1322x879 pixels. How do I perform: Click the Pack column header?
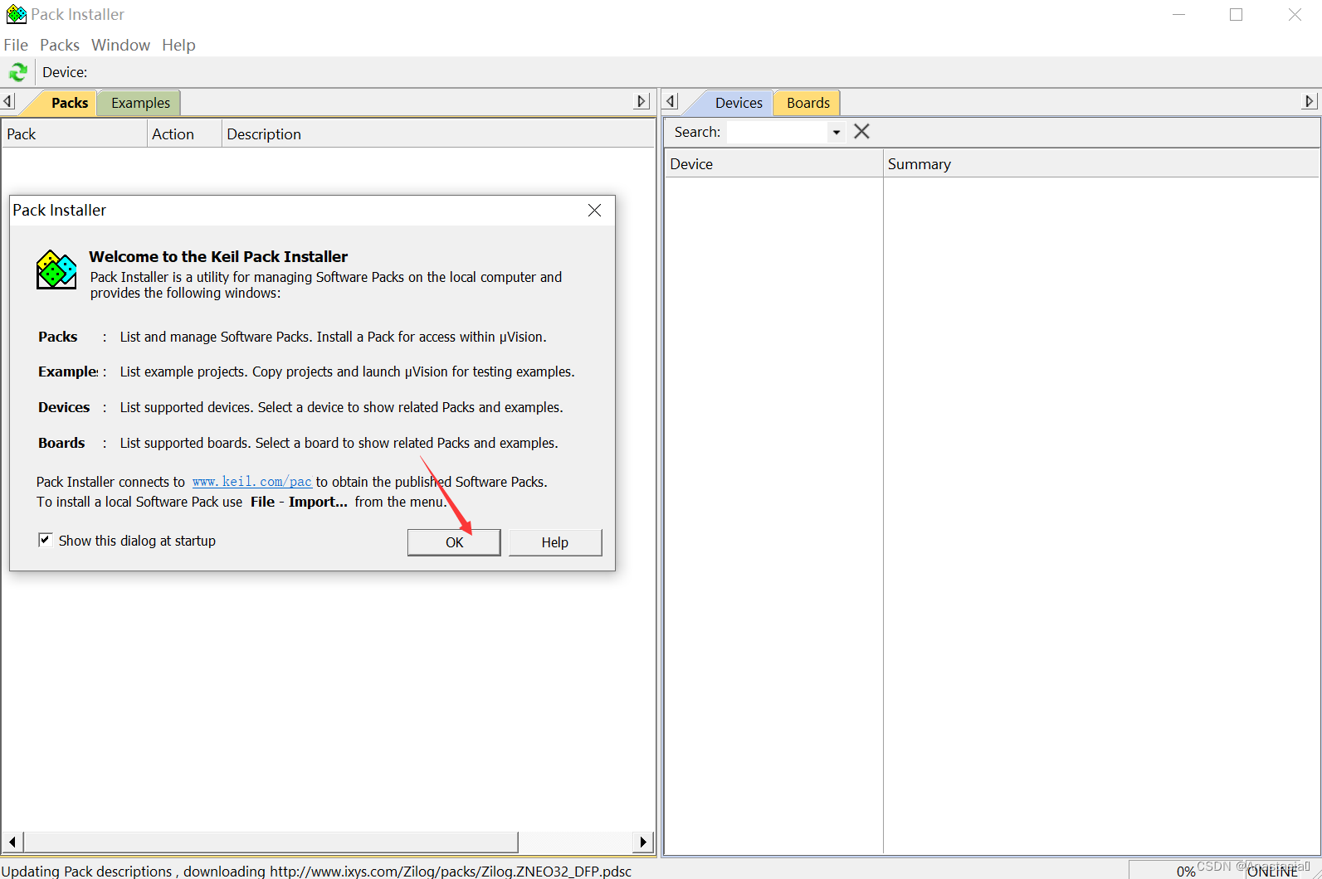tap(75, 134)
